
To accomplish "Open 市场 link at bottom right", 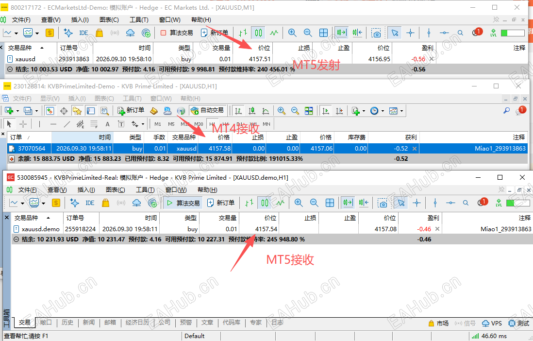I will 438,324.
